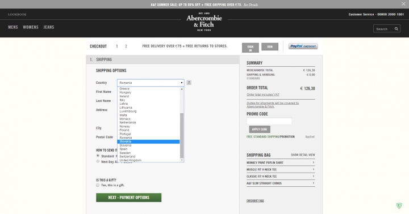Click the Abercrombie & Fitch logo
409x214 pixels.
[x=204, y=22]
